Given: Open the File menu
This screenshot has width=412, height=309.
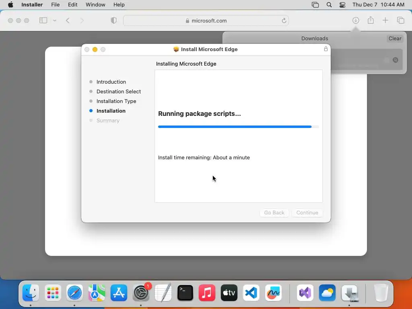Looking at the screenshot, I should tap(55, 5).
